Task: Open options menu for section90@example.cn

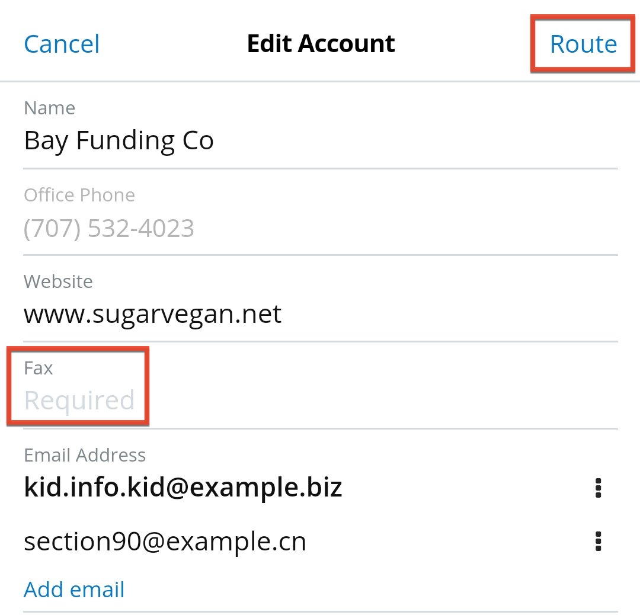Action: (x=598, y=541)
